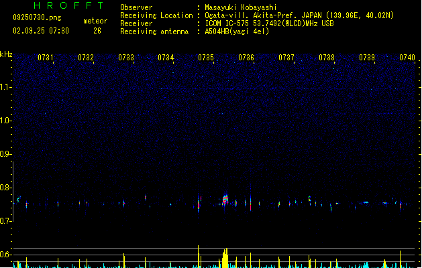422x268 pixels.
Task: Click the date stamp 02.09.25 07:30
Action: click(x=41, y=31)
